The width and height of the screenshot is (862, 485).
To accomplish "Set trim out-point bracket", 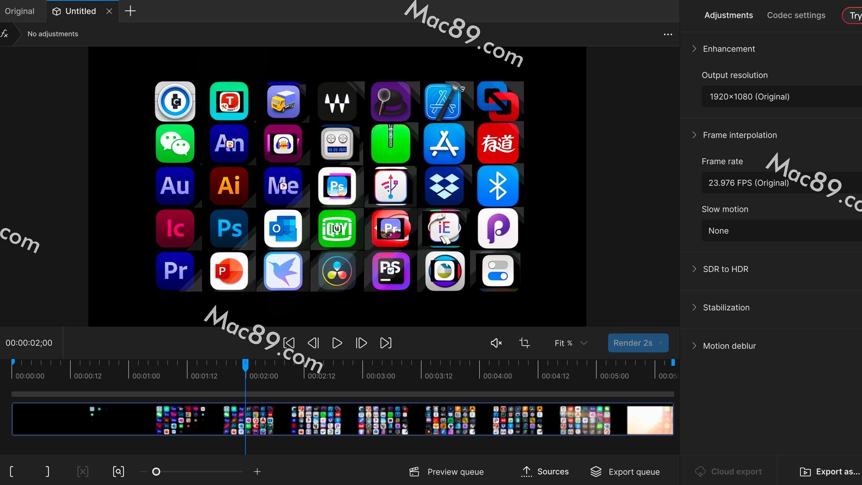I will click(x=47, y=472).
